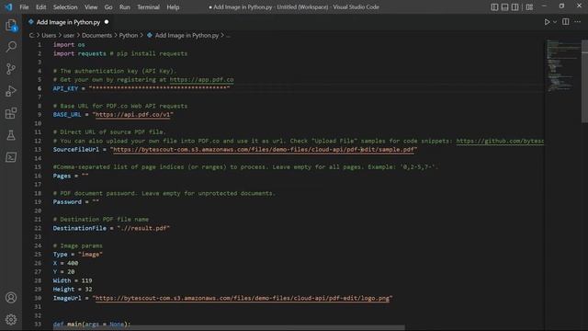Open the Selection menu
The height and width of the screenshot is (331, 588).
tap(65, 7)
